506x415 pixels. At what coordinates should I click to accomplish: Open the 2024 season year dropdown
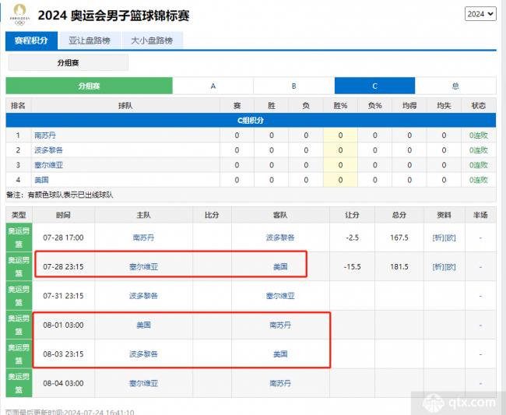tap(480, 14)
